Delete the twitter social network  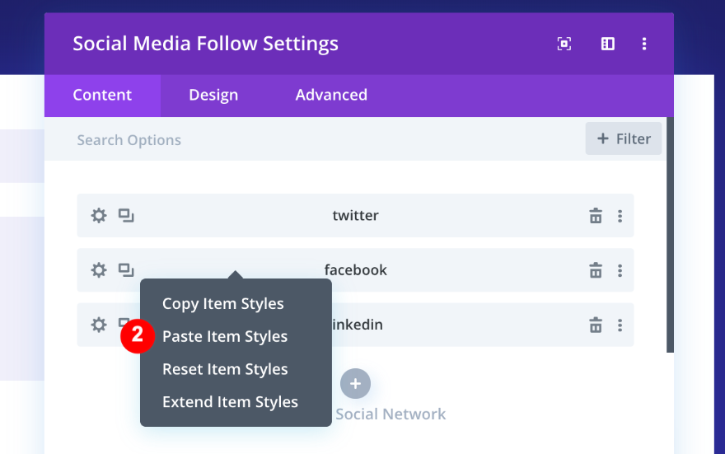[596, 216]
